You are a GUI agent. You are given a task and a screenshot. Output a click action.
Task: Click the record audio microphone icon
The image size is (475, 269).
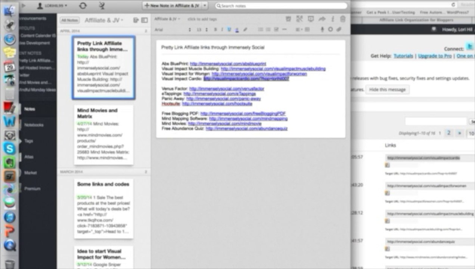click(322, 30)
